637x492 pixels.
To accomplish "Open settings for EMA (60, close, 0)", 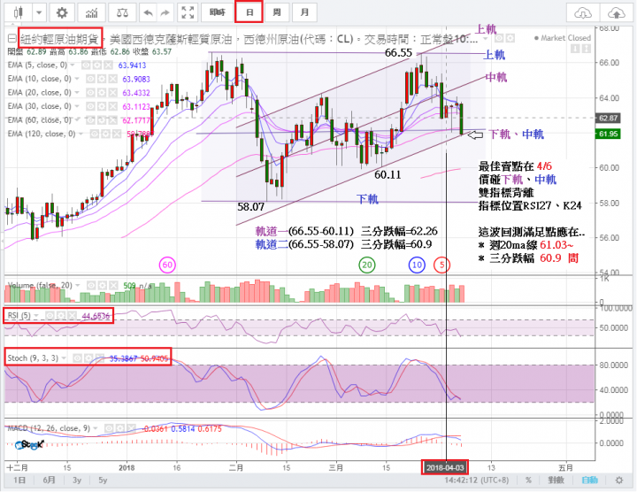I will (x=101, y=120).
